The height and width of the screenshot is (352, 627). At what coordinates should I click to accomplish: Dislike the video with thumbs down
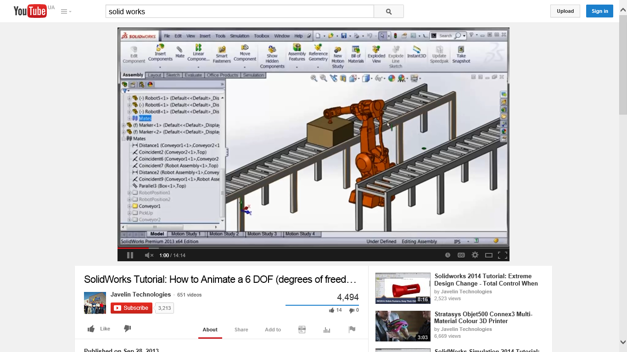128,329
